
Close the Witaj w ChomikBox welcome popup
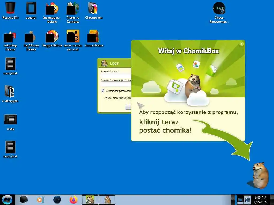pyautogui.click(x=241, y=44)
